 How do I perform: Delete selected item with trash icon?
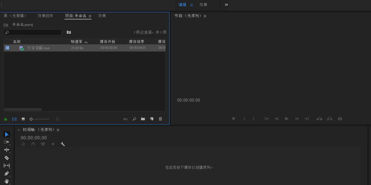pos(160,119)
